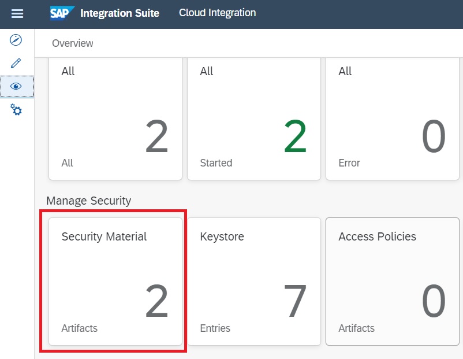The height and width of the screenshot is (359, 463).
Task: Click the Entries label under Keystore
Action: [215, 328]
